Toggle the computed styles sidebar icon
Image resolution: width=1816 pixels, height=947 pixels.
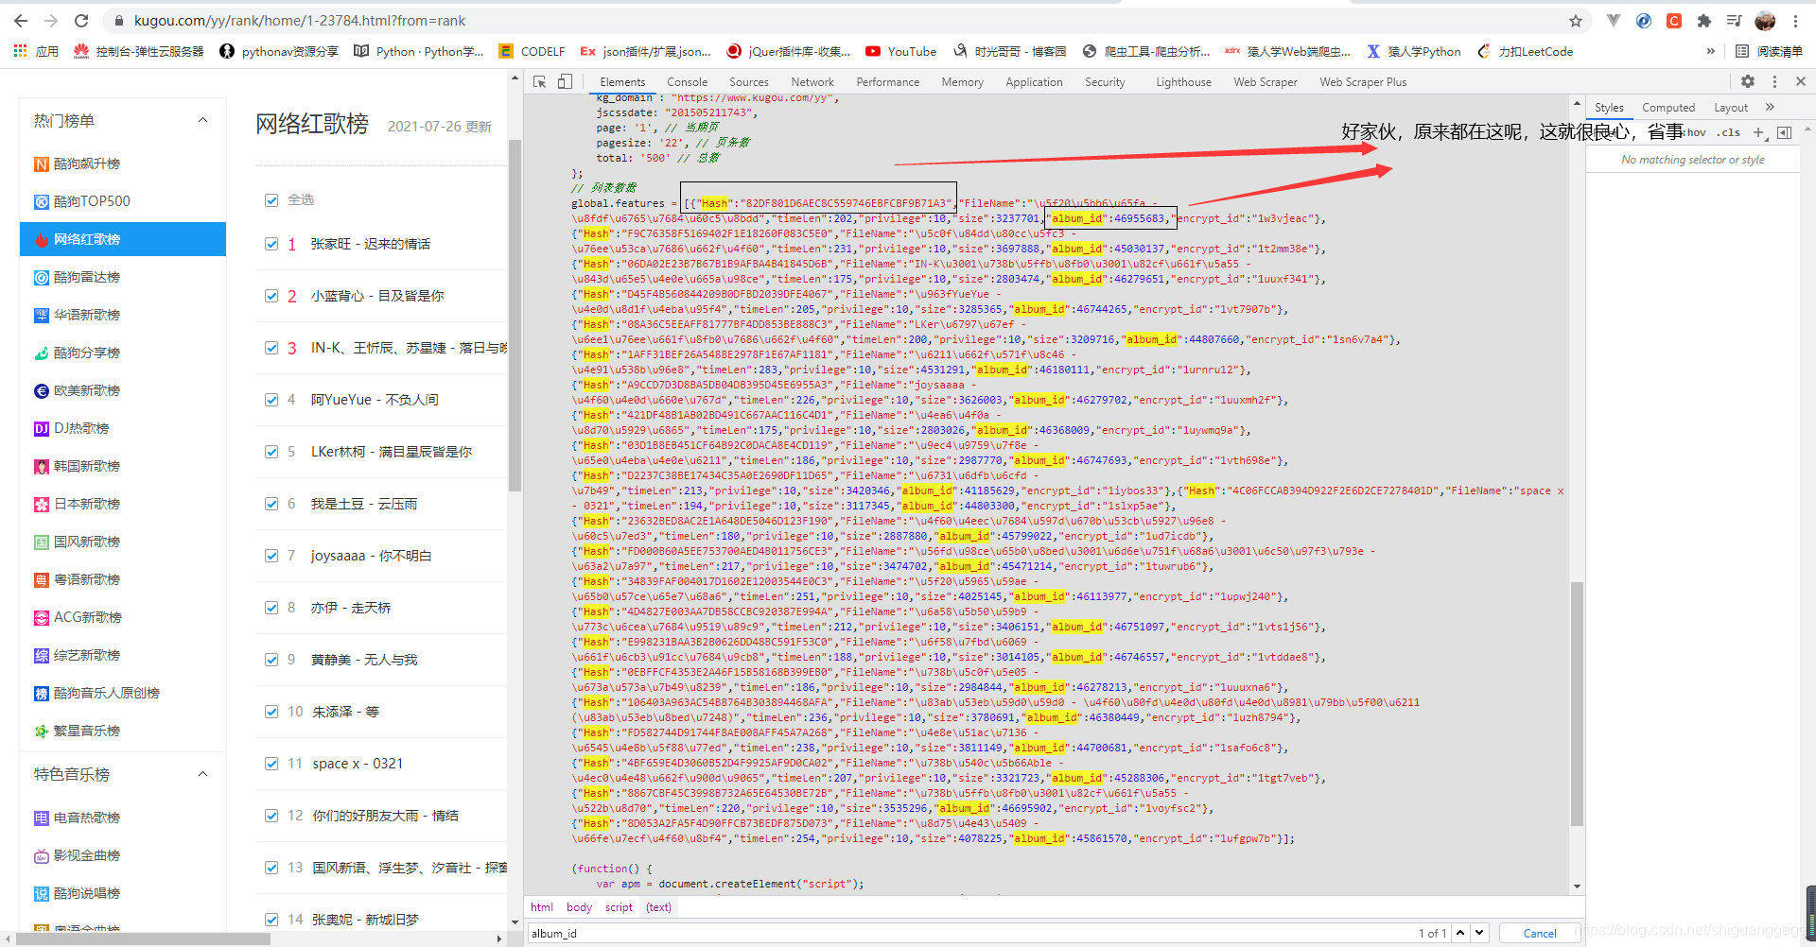click(x=1785, y=133)
